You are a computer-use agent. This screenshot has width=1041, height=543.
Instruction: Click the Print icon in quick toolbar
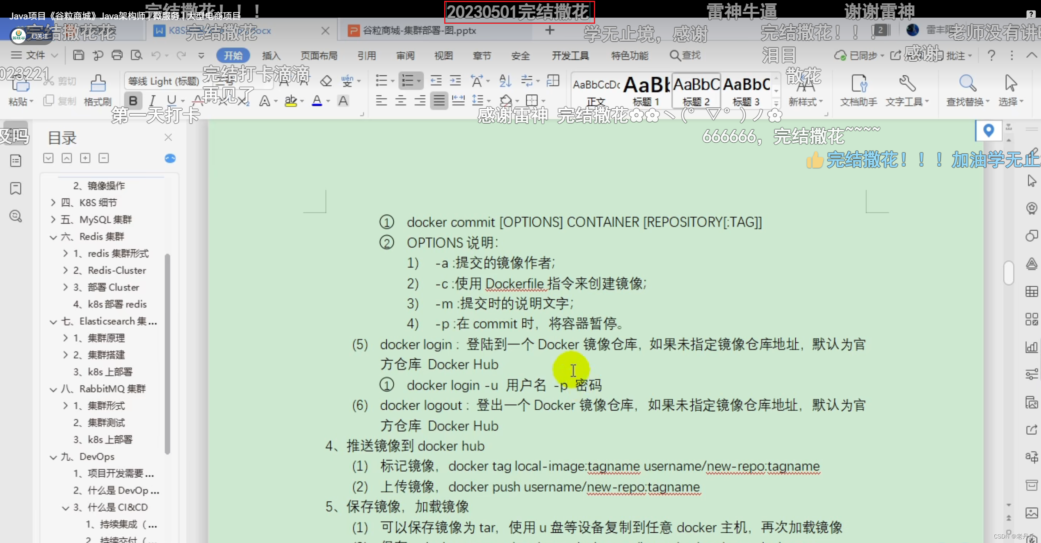pos(117,55)
